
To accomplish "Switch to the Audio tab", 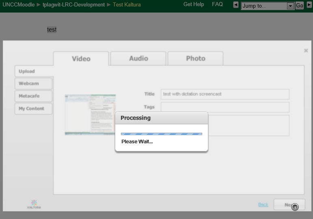I will pos(138,59).
